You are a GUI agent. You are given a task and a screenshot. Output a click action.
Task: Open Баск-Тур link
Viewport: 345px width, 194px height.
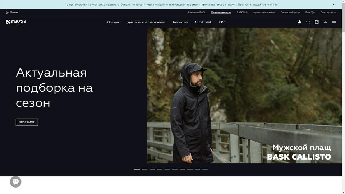(310, 13)
